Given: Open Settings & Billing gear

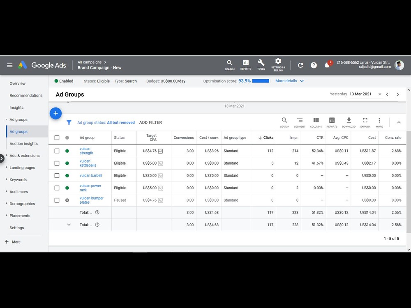Looking at the screenshot, I should 278,65.
